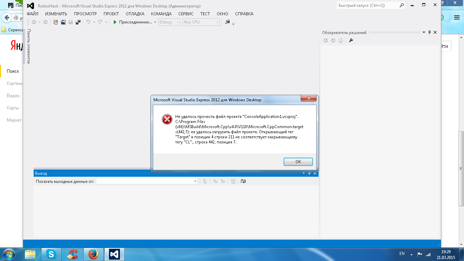Click Home icon in Обозреватель решений
The width and height of the screenshot is (464, 261).
(x=341, y=40)
